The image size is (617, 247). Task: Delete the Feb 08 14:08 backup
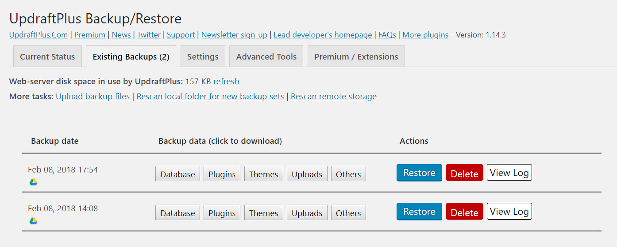464,212
